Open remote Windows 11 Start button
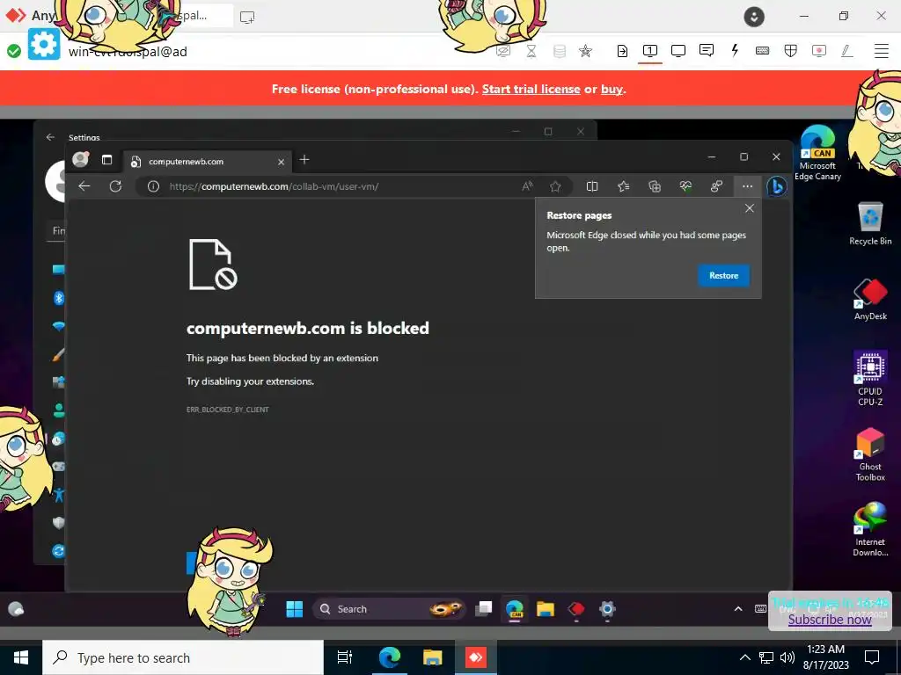 pos(294,609)
